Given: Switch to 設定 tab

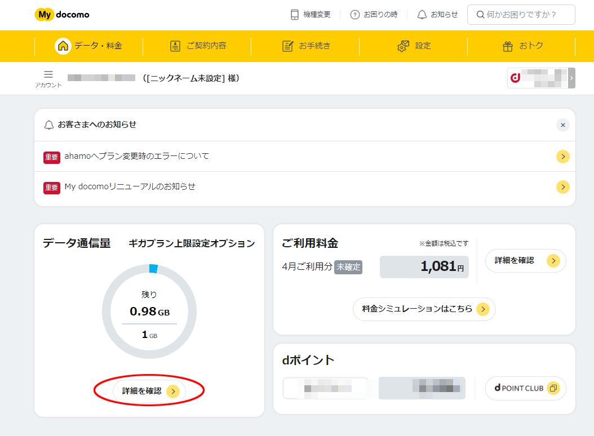Looking at the screenshot, I should click(413, 46).
